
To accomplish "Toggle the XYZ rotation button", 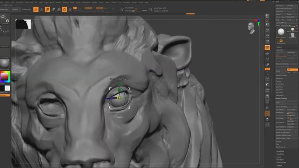I will click(x=267, y=69).
